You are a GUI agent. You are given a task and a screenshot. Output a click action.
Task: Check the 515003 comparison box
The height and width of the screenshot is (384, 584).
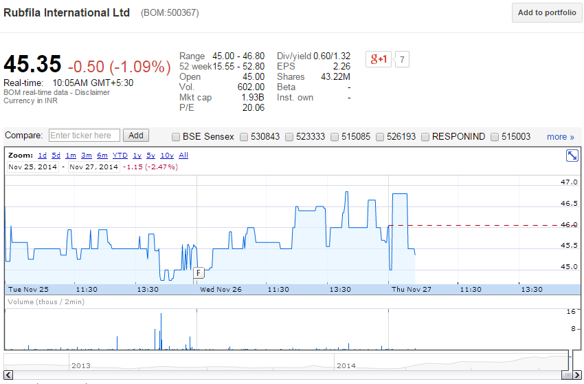click(495, 137)
